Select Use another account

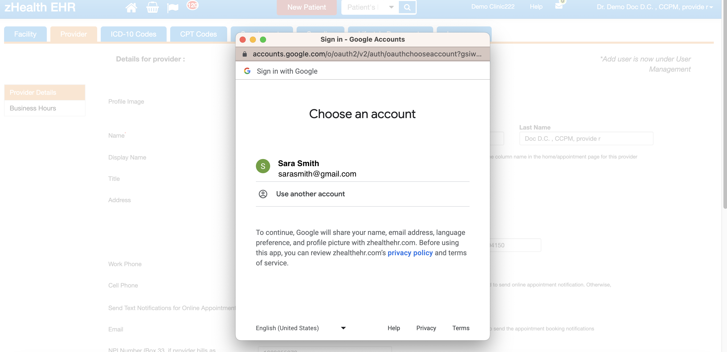362,194
